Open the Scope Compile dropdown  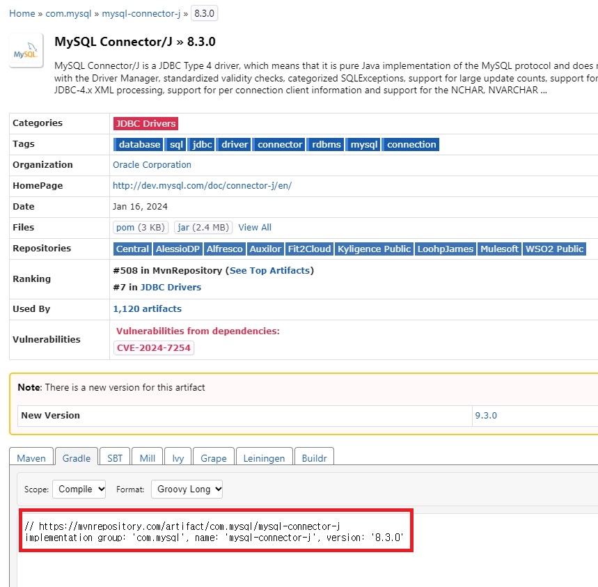click(79, 490)
